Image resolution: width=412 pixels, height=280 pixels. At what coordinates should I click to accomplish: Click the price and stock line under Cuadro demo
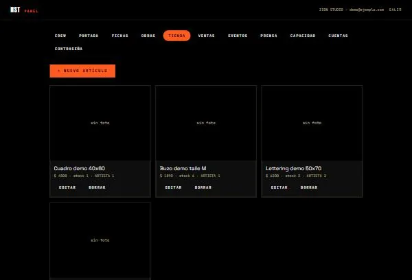(84, 176)
